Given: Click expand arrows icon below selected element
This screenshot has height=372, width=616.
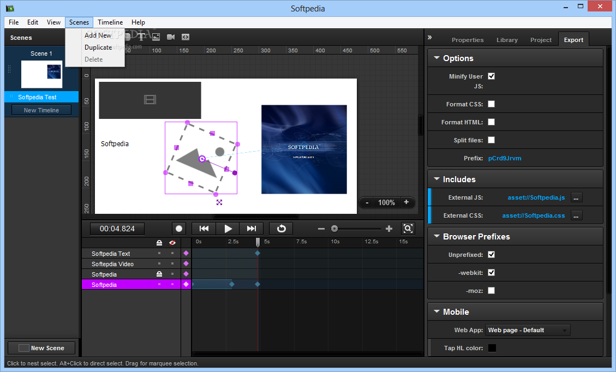Looking at the screenshot, I should 219,202.
